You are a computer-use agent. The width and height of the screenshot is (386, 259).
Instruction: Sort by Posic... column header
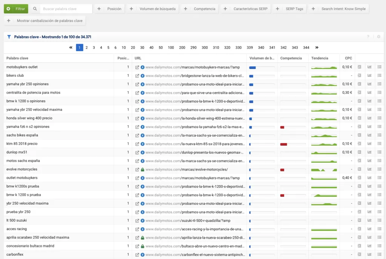(123, 58)
